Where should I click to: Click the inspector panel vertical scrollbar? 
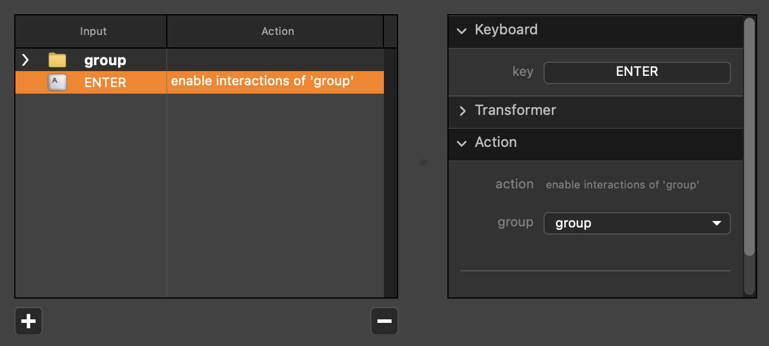coord(749,136)
